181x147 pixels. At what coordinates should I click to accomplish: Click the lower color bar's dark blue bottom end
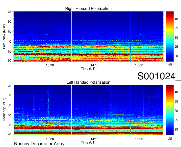coord(170,134)
